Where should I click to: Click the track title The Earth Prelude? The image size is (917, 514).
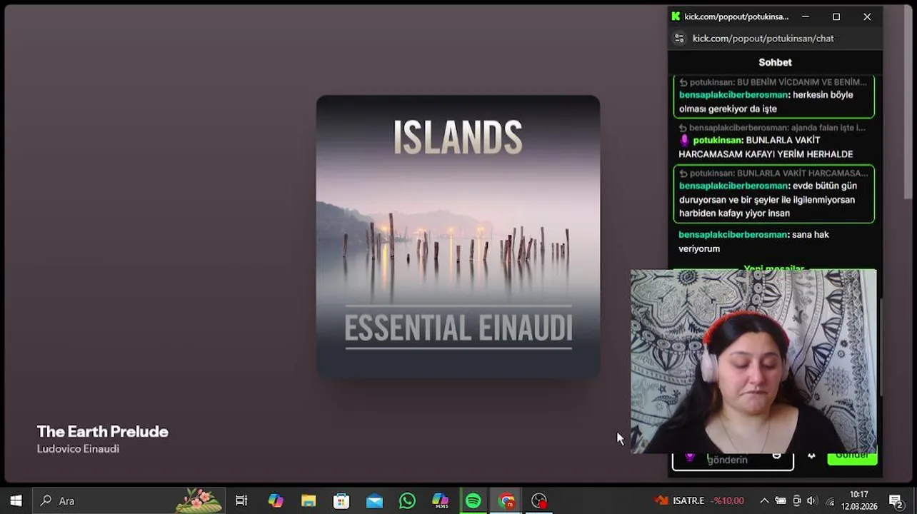point(103,431)
